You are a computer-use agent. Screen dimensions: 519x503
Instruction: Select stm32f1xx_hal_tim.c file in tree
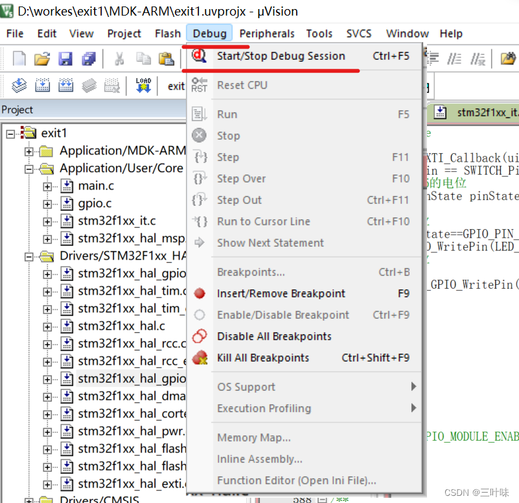[132, 291]
